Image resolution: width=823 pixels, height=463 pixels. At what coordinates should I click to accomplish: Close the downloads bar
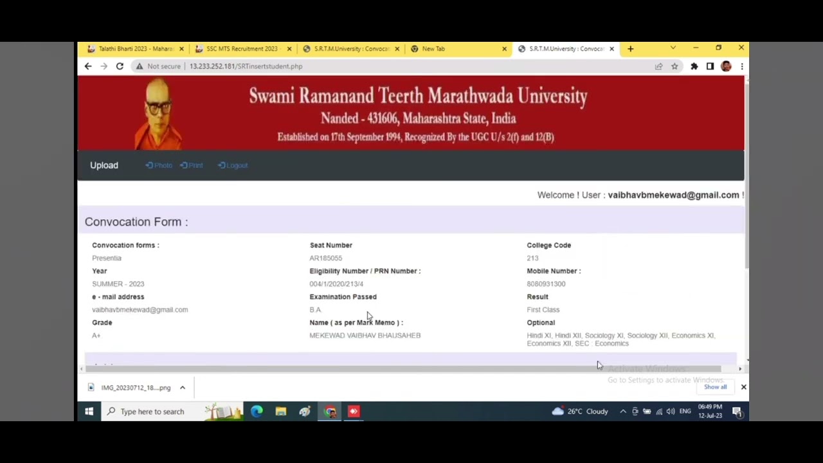pos(743,387)
